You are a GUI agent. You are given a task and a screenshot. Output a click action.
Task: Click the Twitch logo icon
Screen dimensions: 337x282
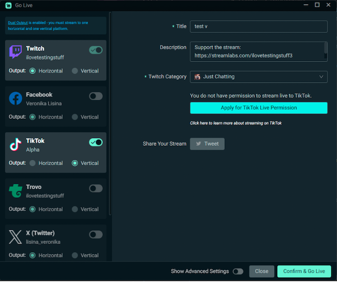pyautogui.click(x=15, y=52)
